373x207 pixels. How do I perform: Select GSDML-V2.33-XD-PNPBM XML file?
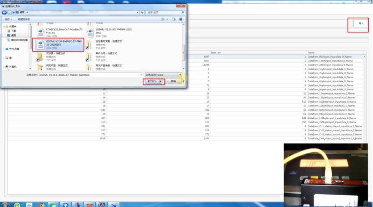(110, 33)
